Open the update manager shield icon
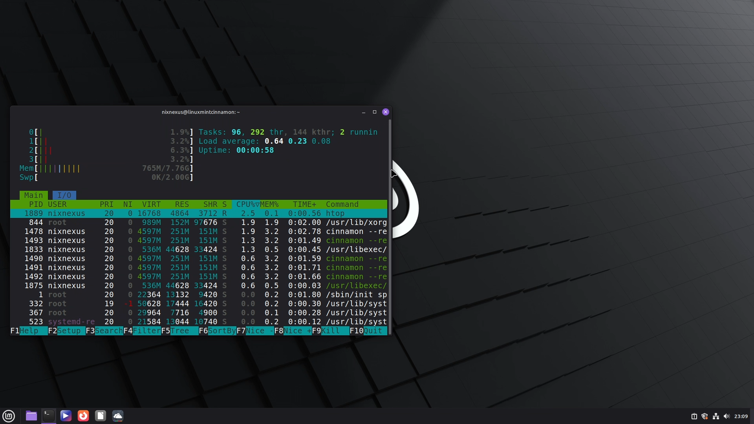 [705, 416]
